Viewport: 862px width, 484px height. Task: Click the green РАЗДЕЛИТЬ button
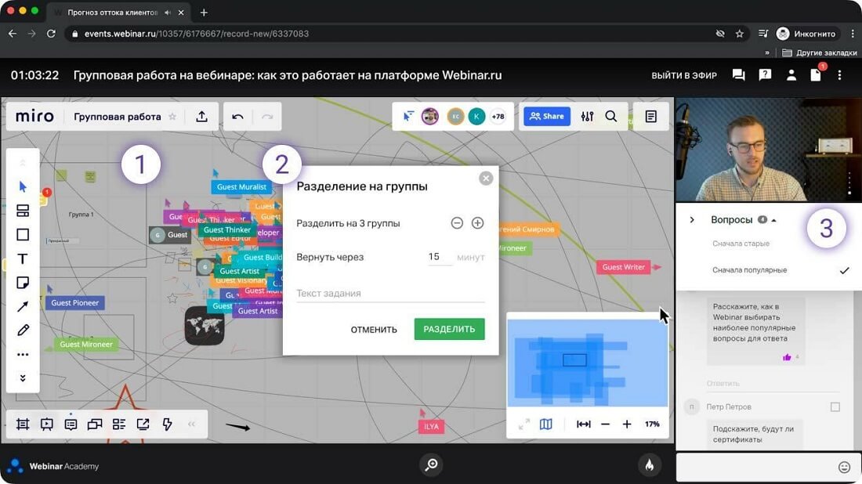pos(448,329)
